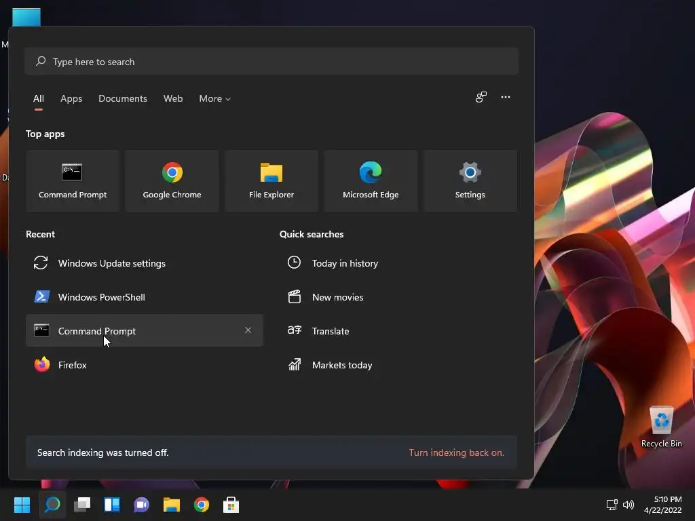Remove Command Prompt from Recent with X
The image size is (695, 521).
click(248, 330)
